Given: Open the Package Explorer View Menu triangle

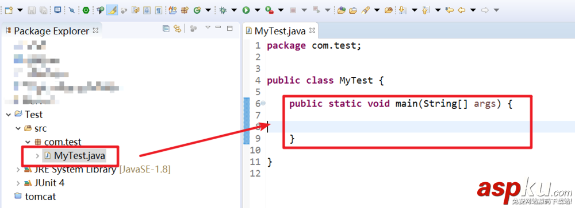Looking at the screenshot, I should (208, 28).
